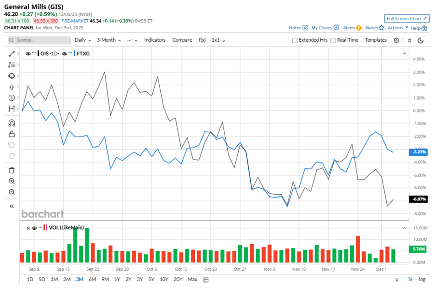Open the 1x1 layout dropdown
Viewport: 435px width, 288px height.
218,40
